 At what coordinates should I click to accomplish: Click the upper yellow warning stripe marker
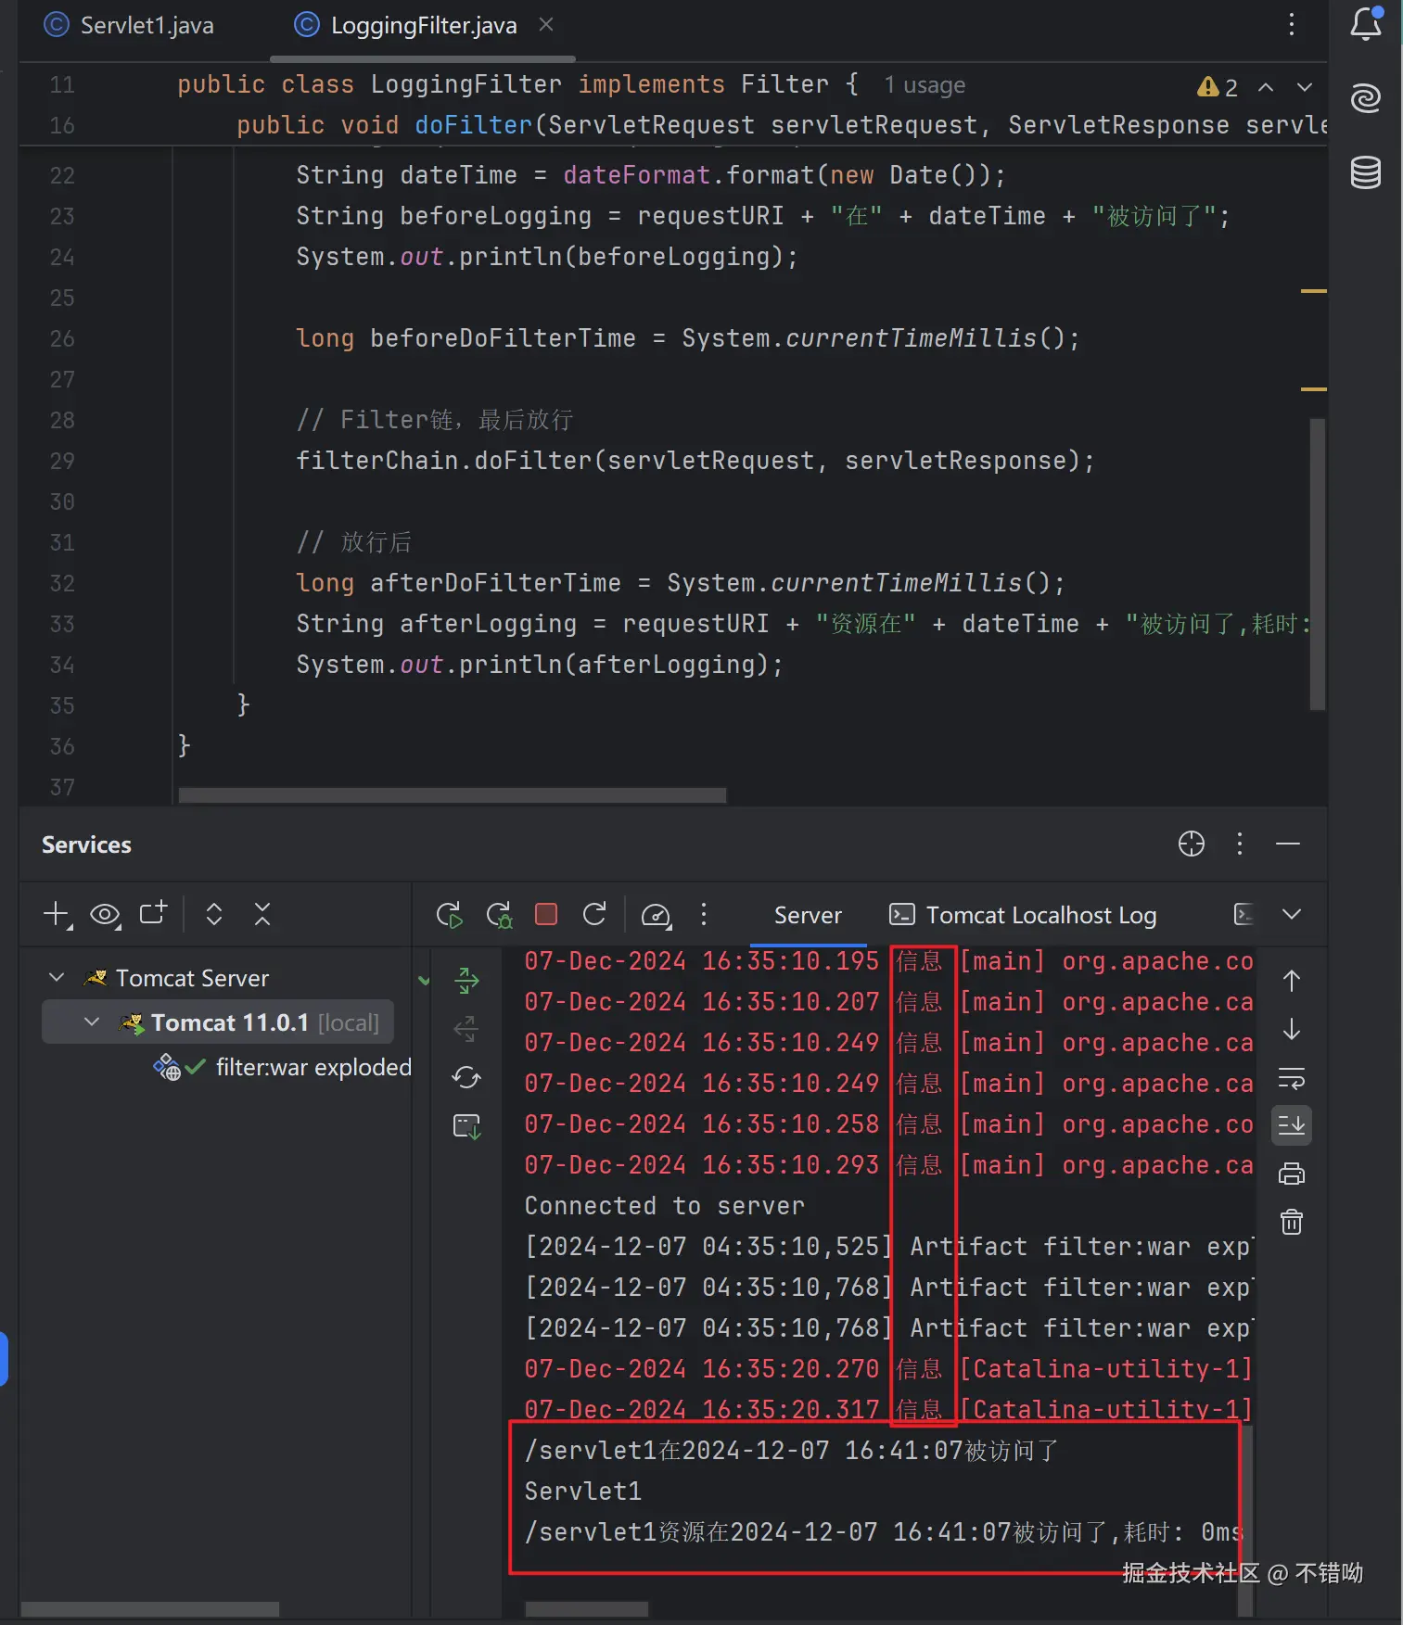[x=1314, y=291]
